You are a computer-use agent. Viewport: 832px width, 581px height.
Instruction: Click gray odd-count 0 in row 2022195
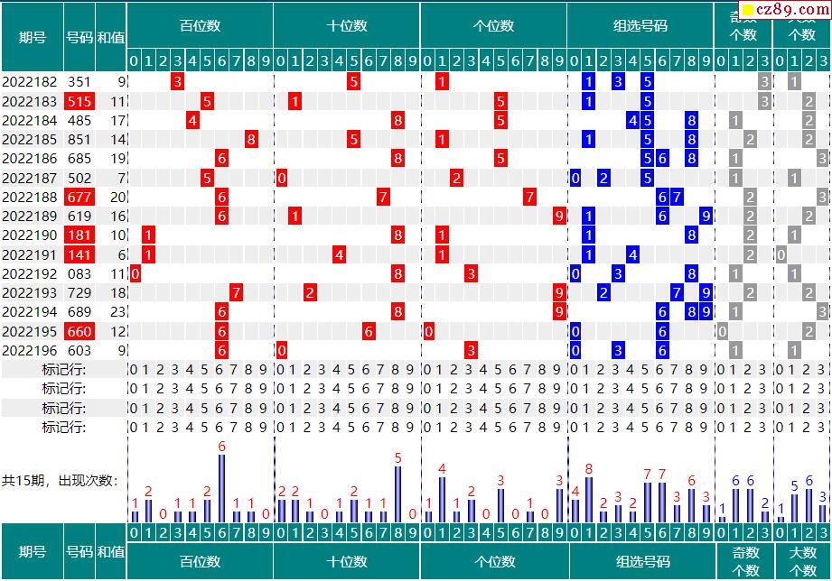(722, 331)
